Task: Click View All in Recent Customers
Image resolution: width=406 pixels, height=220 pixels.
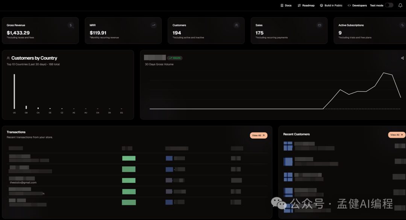Action: (x=397, y=135)
